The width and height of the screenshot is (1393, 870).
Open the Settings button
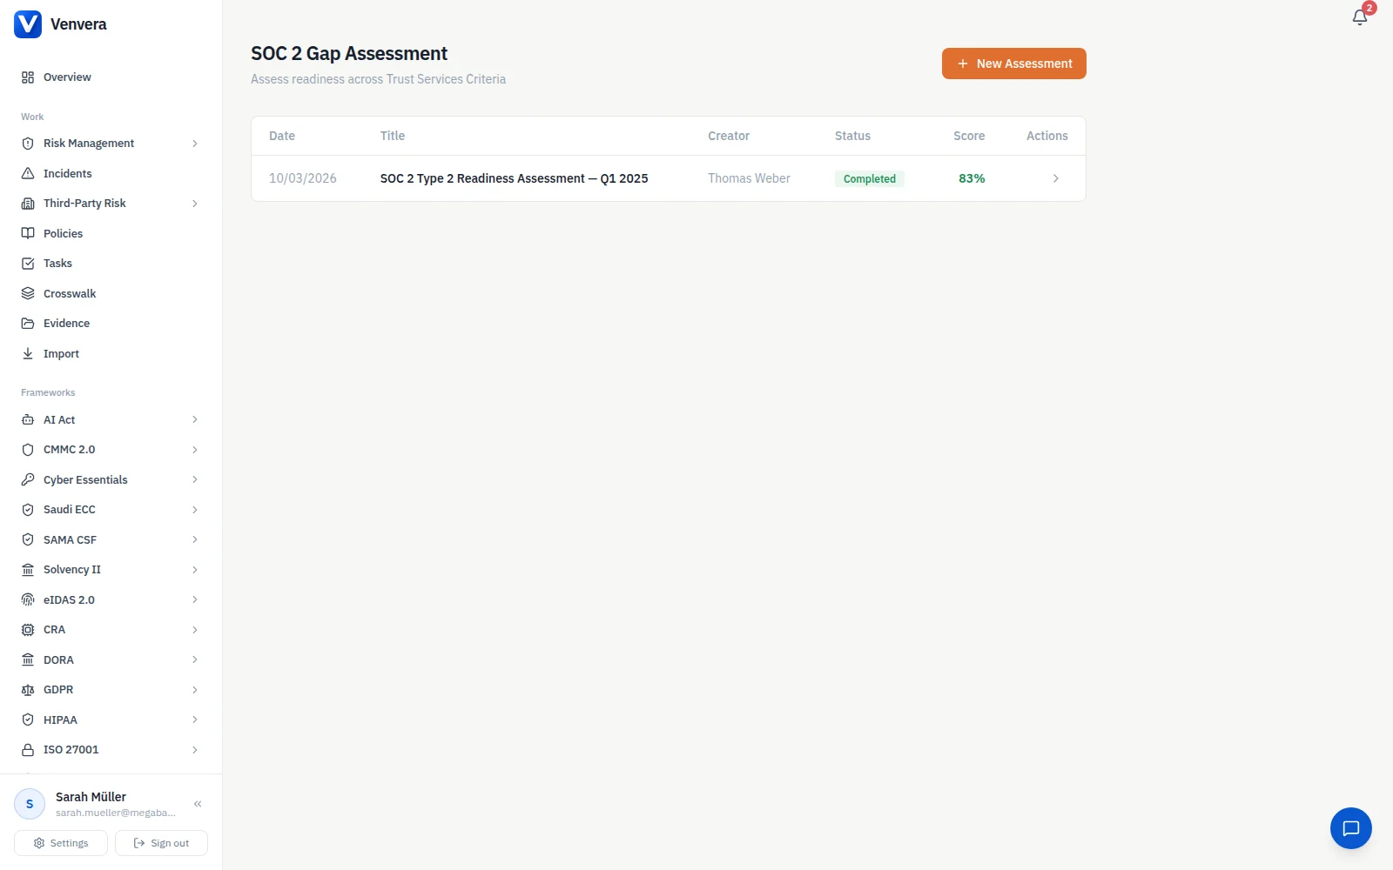tap(61, 843)
